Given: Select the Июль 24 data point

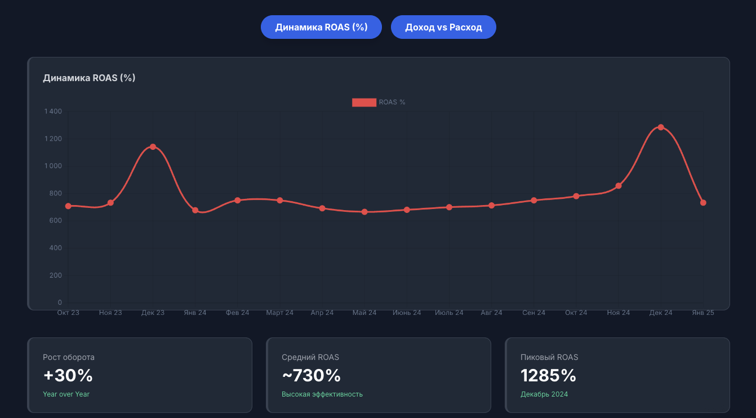Looking at the screenshot, I should 449,207.
